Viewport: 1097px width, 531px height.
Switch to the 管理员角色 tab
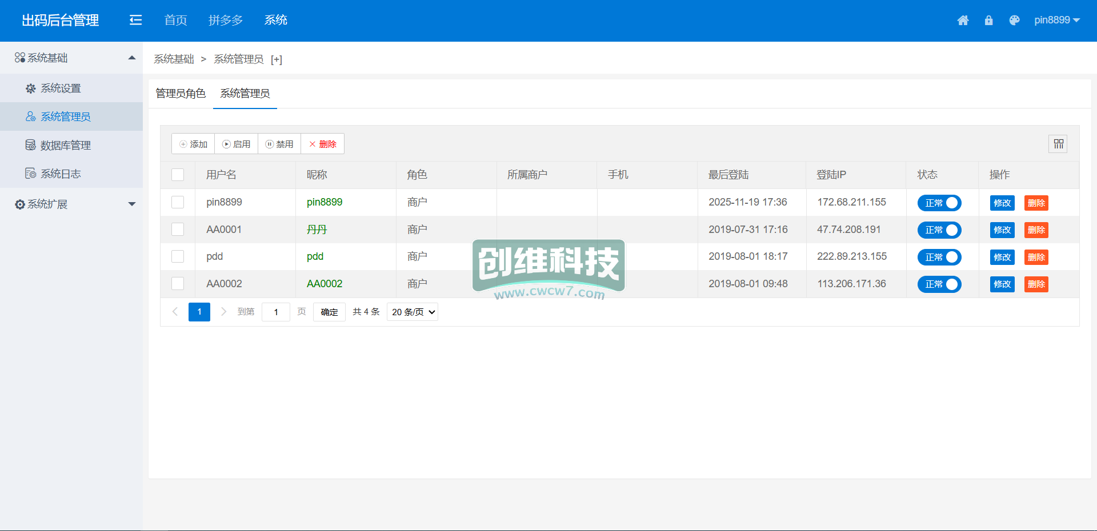[x=181, y=94]
